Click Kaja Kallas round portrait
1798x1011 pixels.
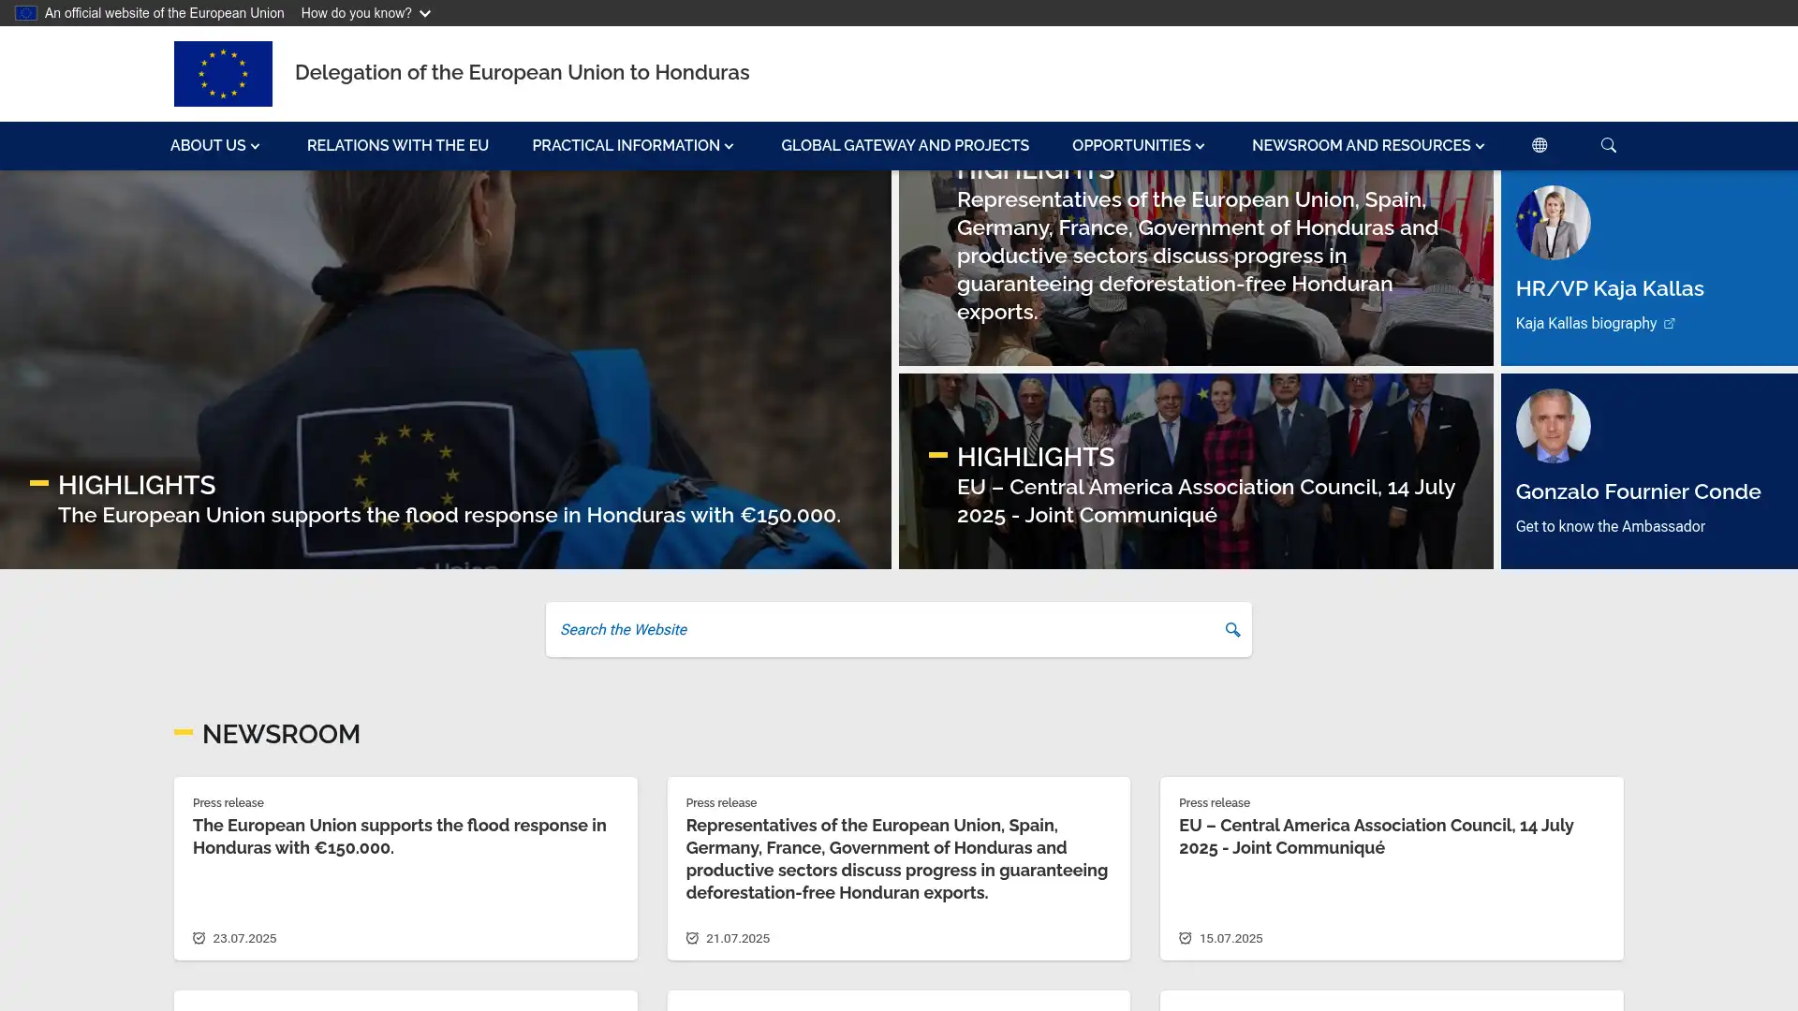coord(1553,223)
